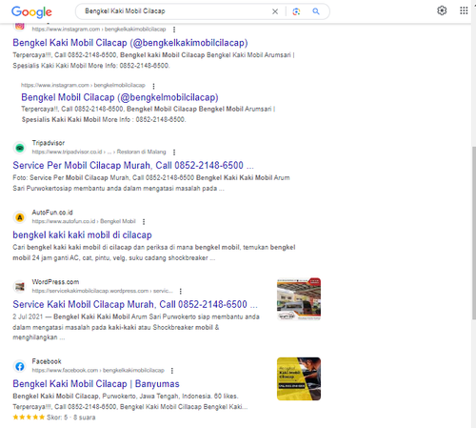Click the Facebook favicon
The height and width of the screenshot is (428, 476).
[x=20, y=366]
